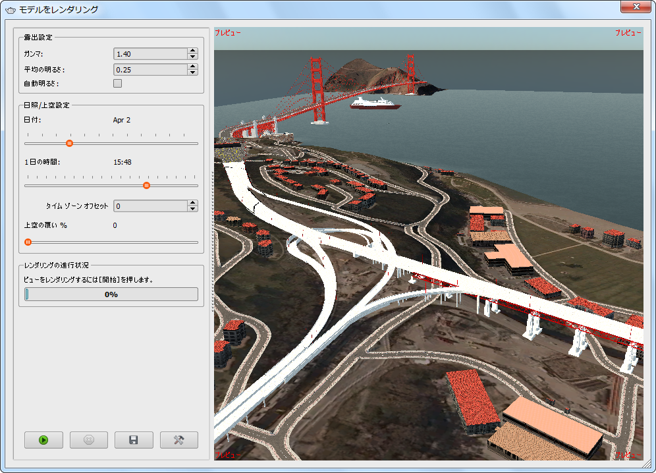Start rendering with the green play button
Image resolution: width=656 pixels, height=473 pixels.
[x=43, y=440]
